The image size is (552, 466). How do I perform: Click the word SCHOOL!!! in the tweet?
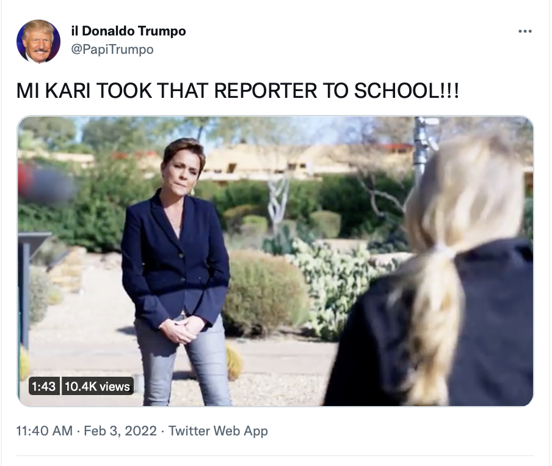tap(406, 91)
